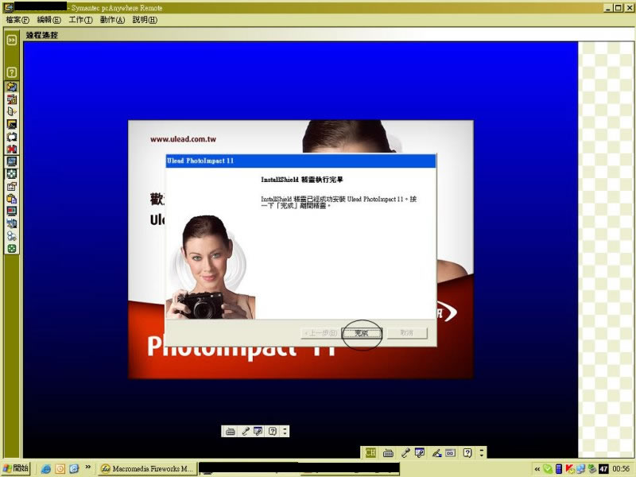This screenshot has height=477, width=636.
Task: Click the red X sidebar icon
Action: pyautogui.click(x=12, y=149)
